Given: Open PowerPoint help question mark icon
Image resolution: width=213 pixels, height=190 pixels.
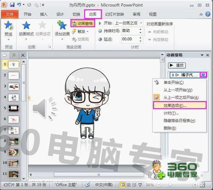Looking at the screenshot, I should pos(208,14).
